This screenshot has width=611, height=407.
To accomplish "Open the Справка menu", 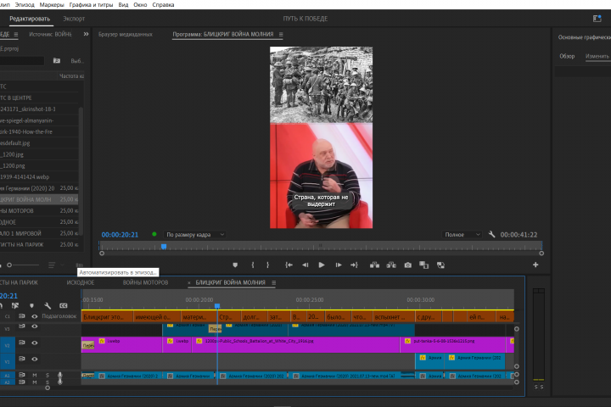I will click(x=163, y=5).
